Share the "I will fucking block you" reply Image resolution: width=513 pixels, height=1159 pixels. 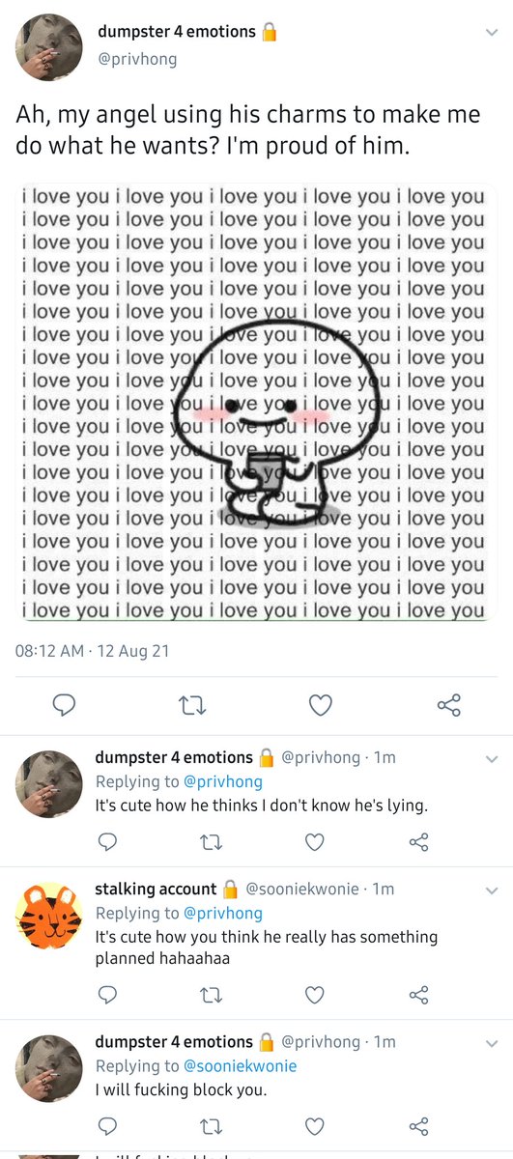(x=418, y=1126)
